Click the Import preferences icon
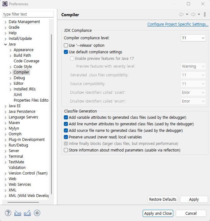210x221 pixels. (18, 213)
